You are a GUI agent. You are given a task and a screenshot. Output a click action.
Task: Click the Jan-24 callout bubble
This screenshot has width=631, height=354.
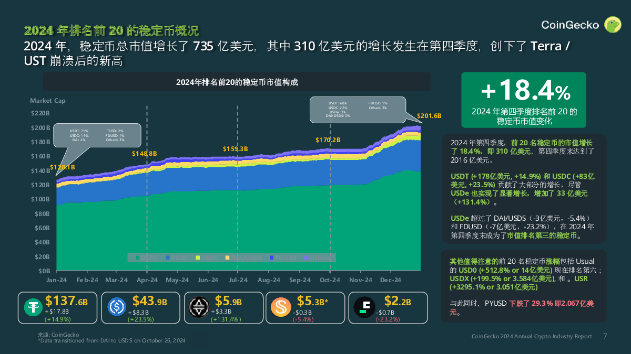(x=97, y=135)
